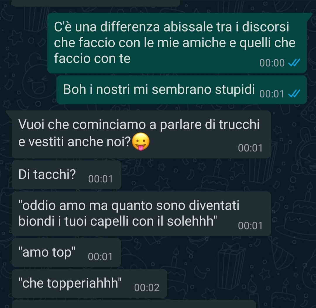The width and height of the screenshot is (316, 308).
Task: Tap the partially visible bubble at the bottom
Action: [x=134, y=304]
